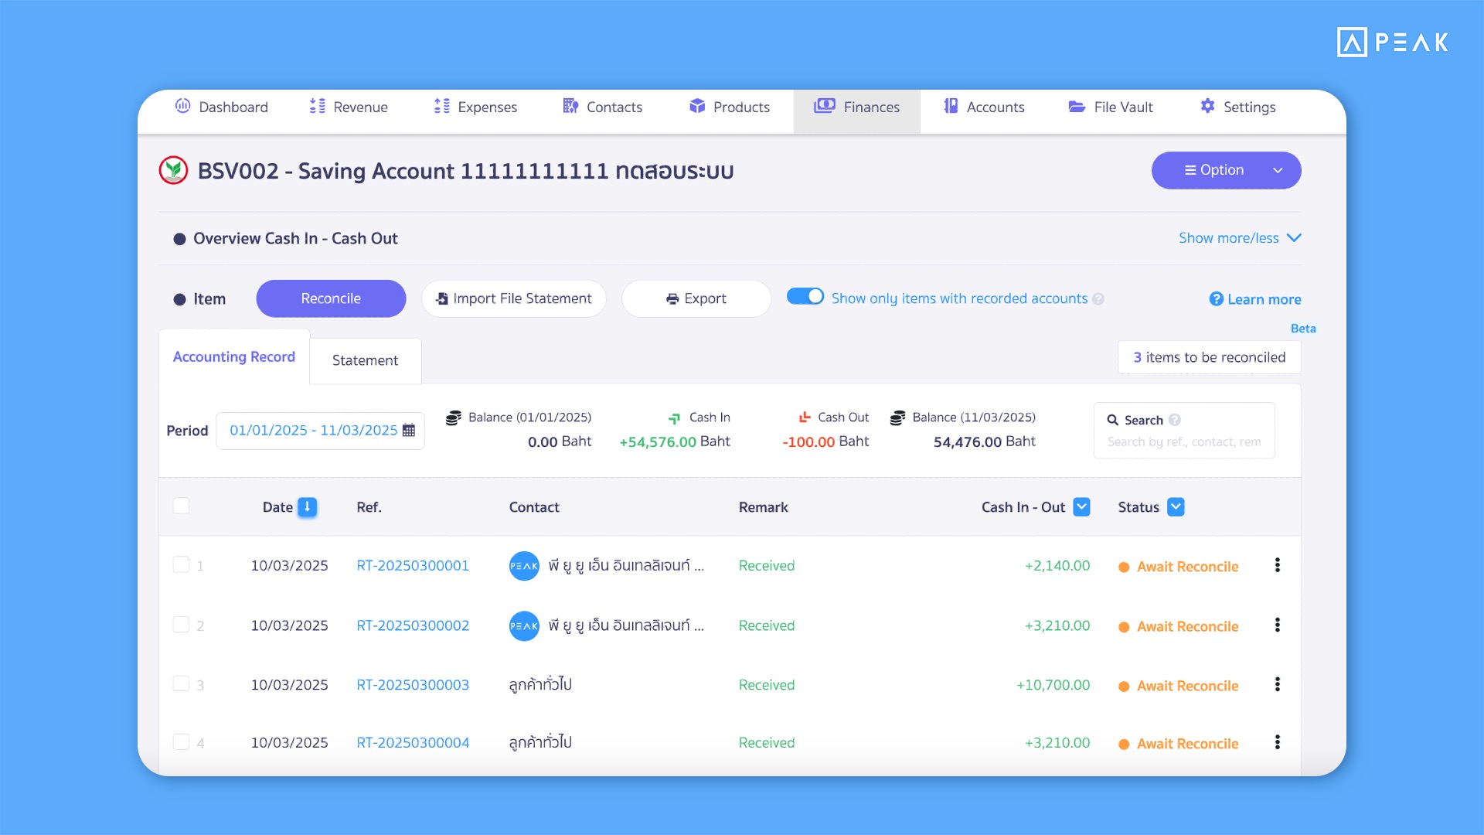Tick checkbox for row 3 record

181,684
